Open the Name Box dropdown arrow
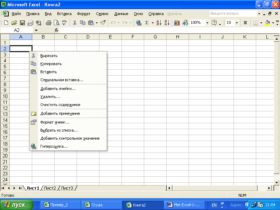Image resolution: width=280 pixels, height=210 pixels. [x=36, y=30]
